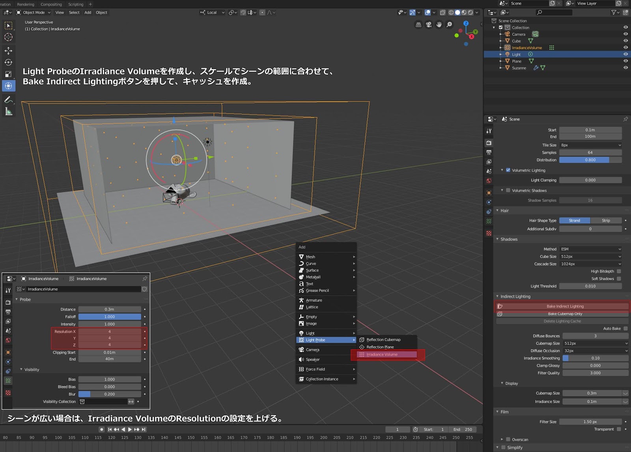
Task: Choose Irradiance Volume from the Light Probe submenu
Action: (x=382, y=354)
